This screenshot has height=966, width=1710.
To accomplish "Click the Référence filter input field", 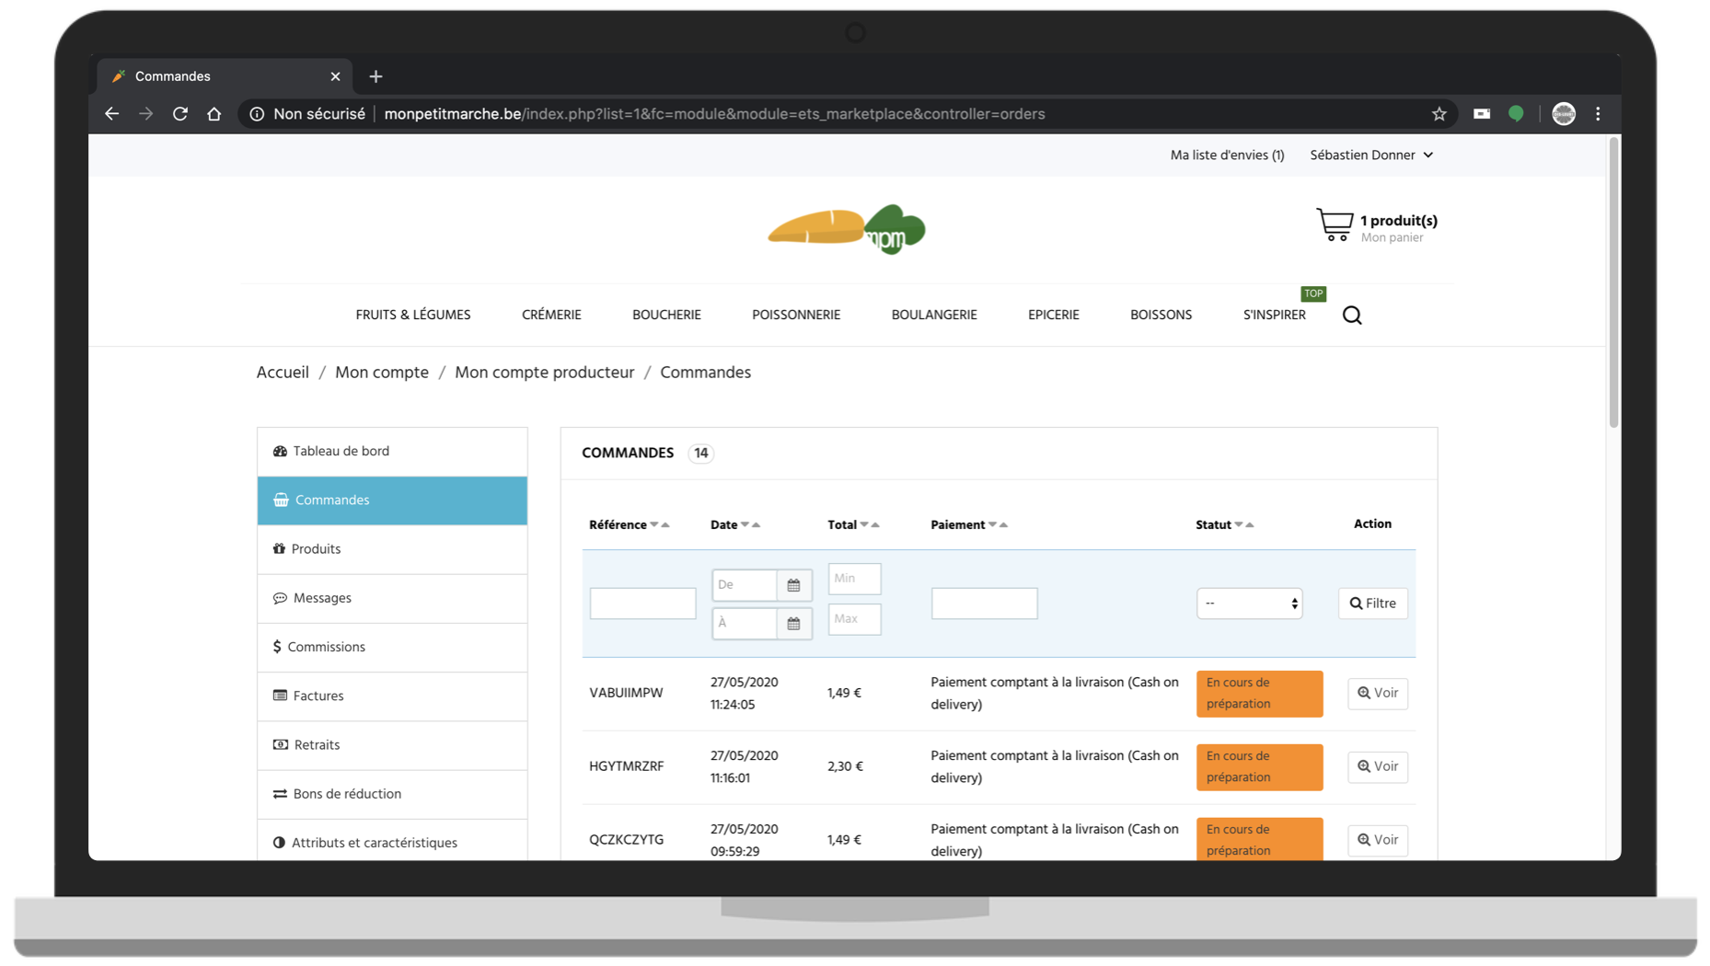I will click(x=642, y=604).
